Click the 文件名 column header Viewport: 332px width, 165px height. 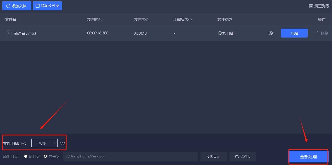(11, 19)
